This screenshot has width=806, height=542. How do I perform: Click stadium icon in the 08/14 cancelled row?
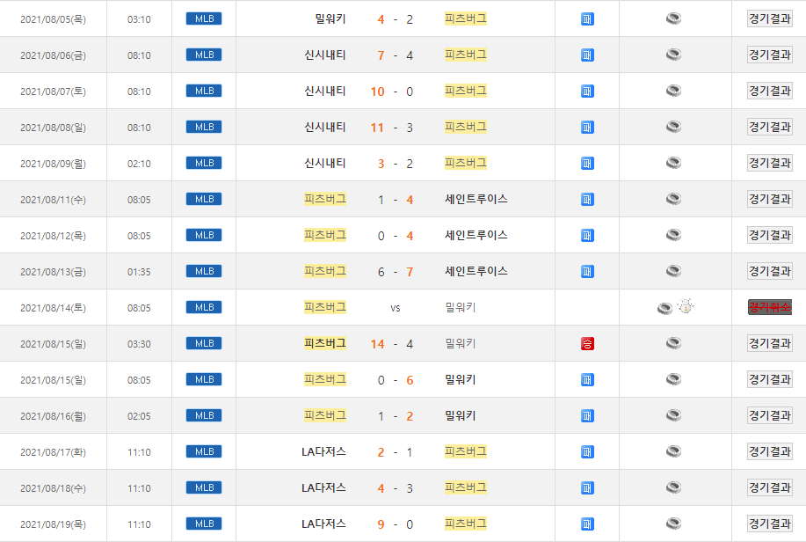tap(665, 308)
